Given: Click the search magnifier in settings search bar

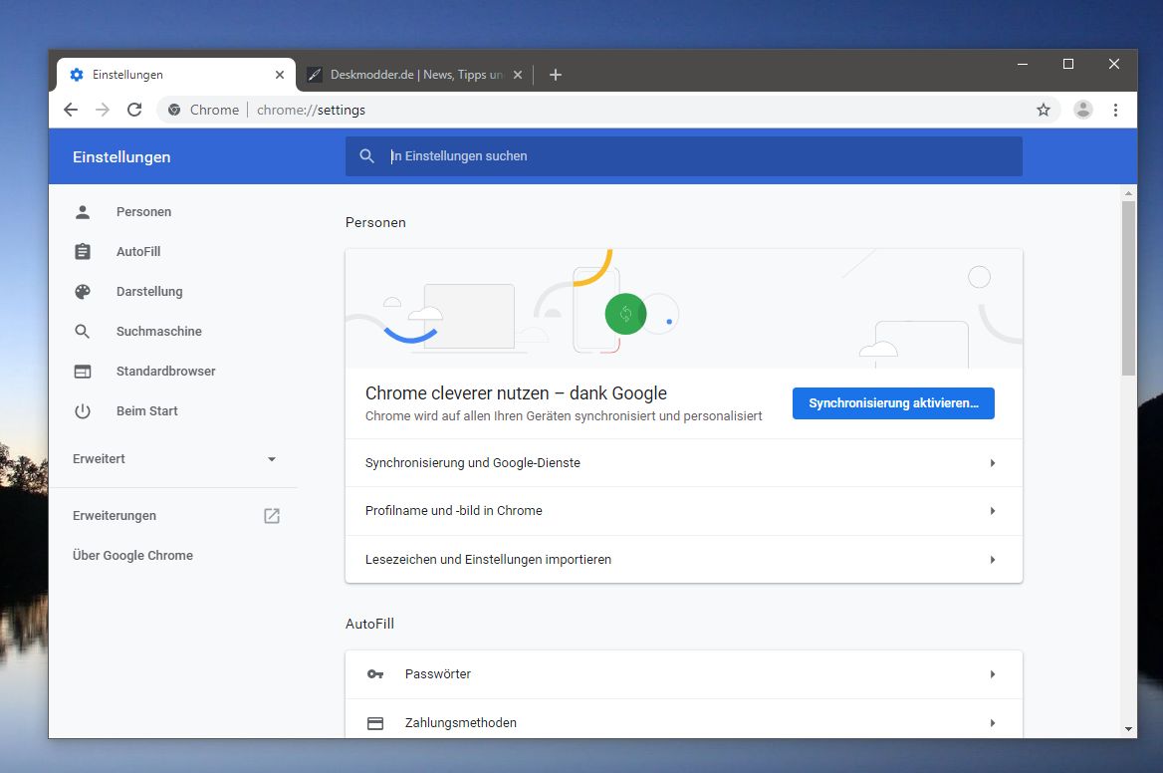Looking at the screenshot, I should pos(366,155).
